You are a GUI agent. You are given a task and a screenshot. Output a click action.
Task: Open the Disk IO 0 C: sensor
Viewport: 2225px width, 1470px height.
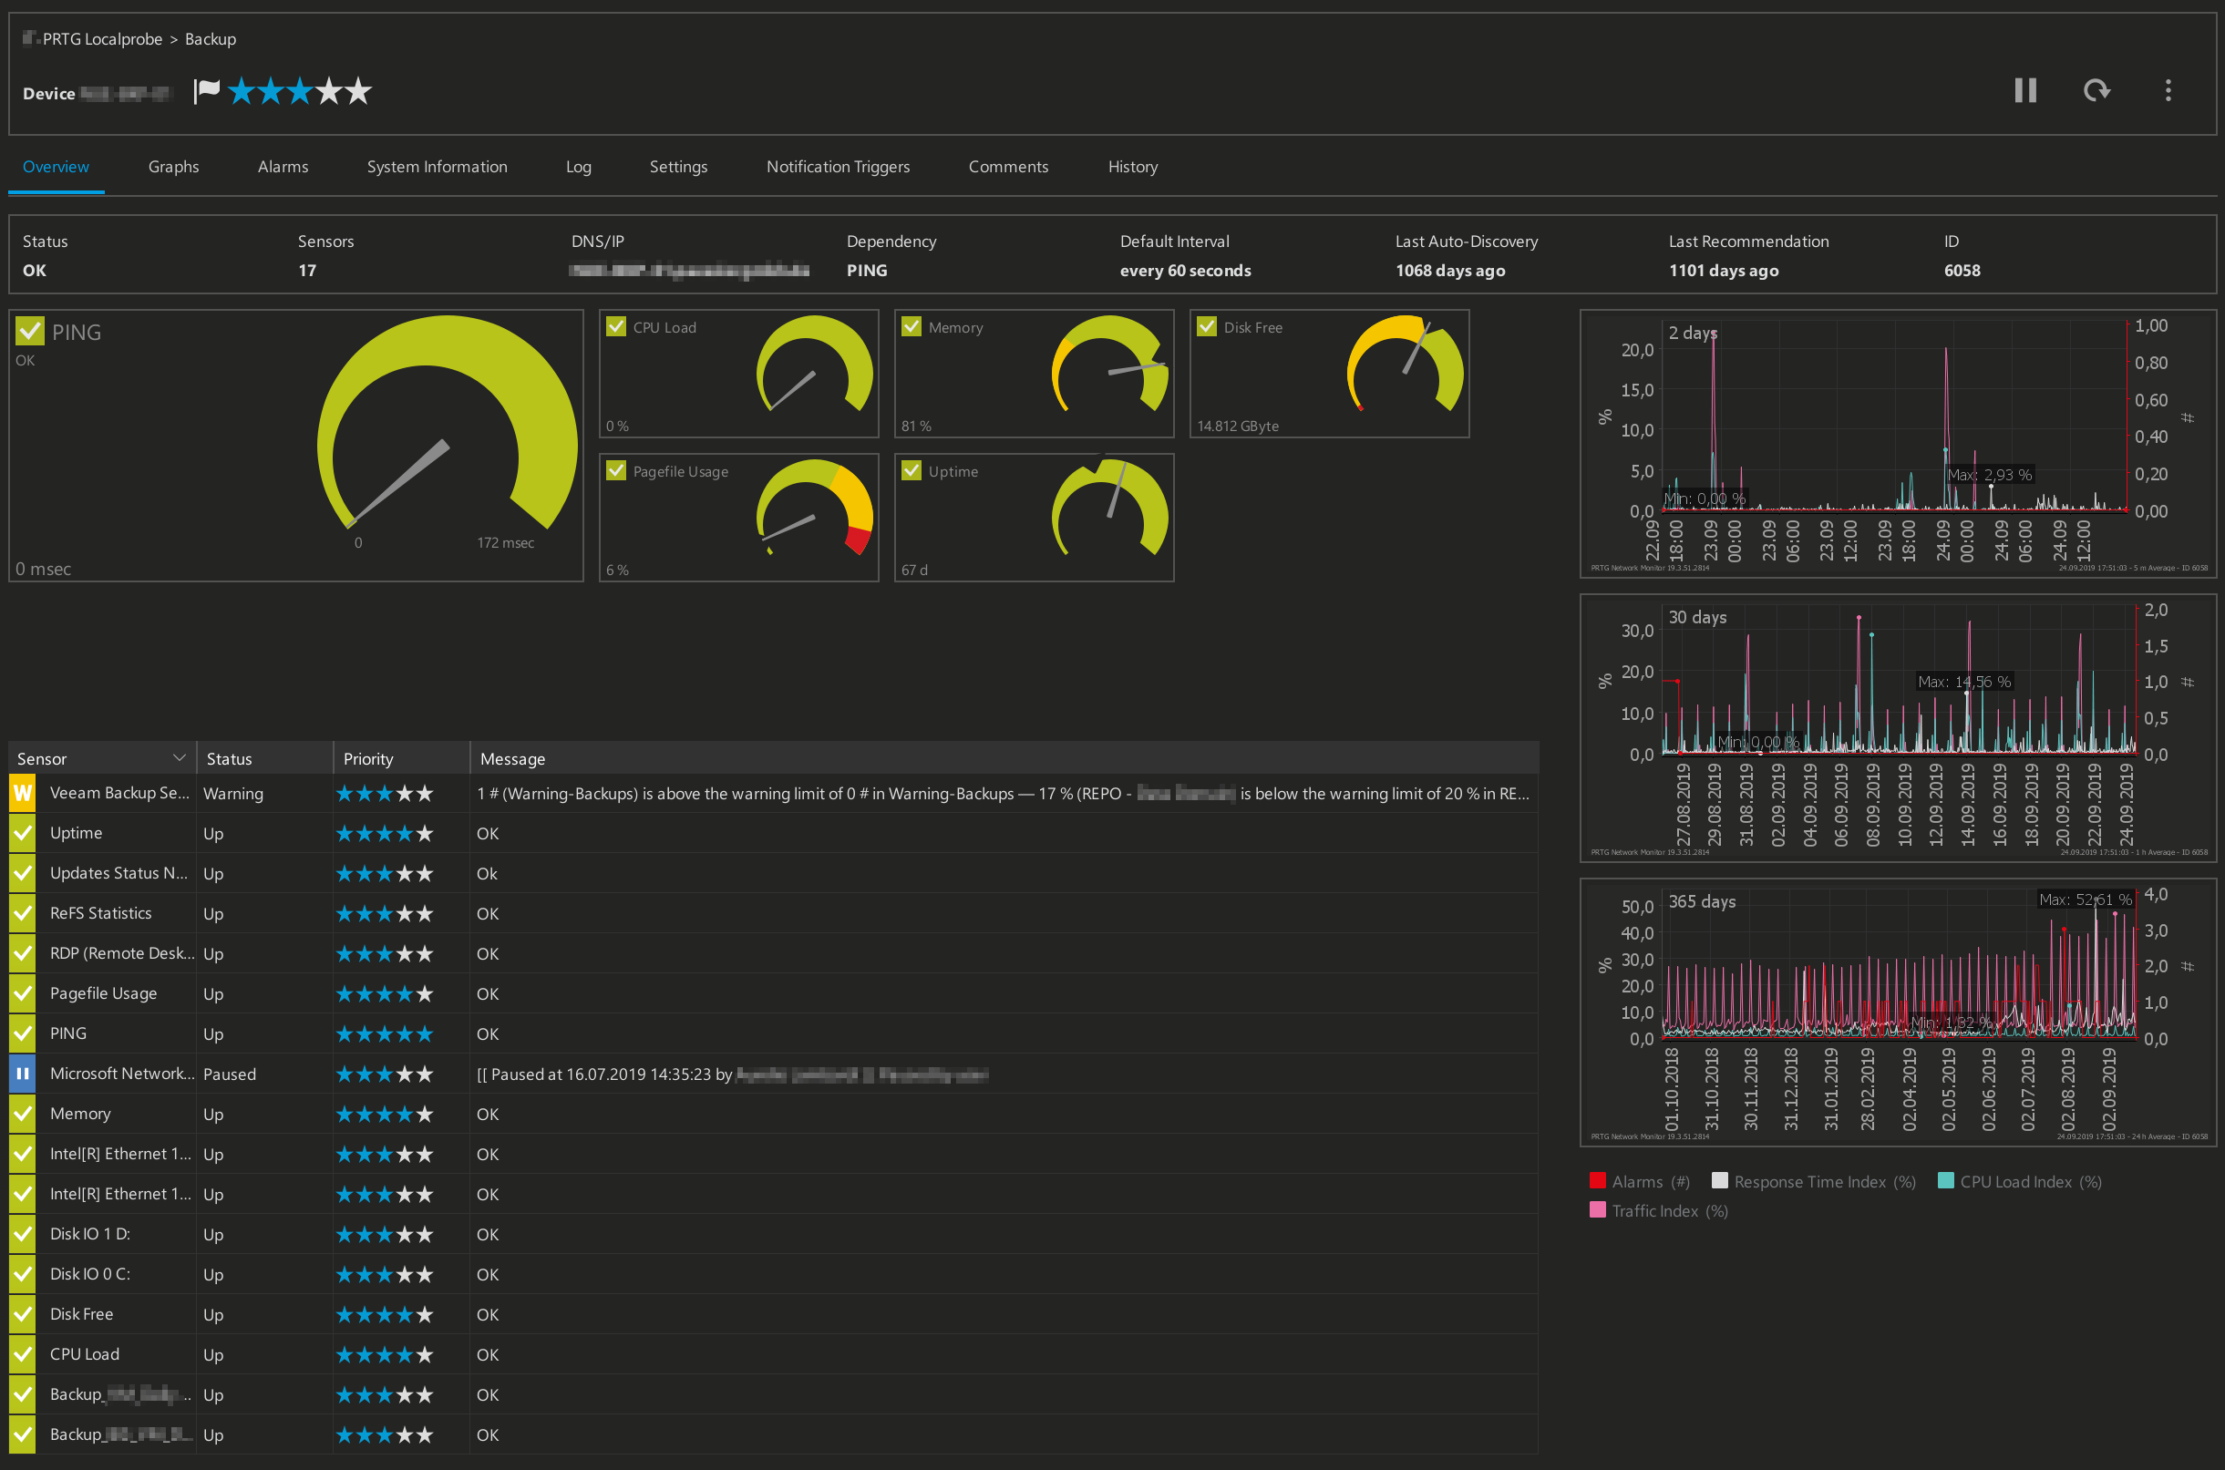(x=90, y=1274)
